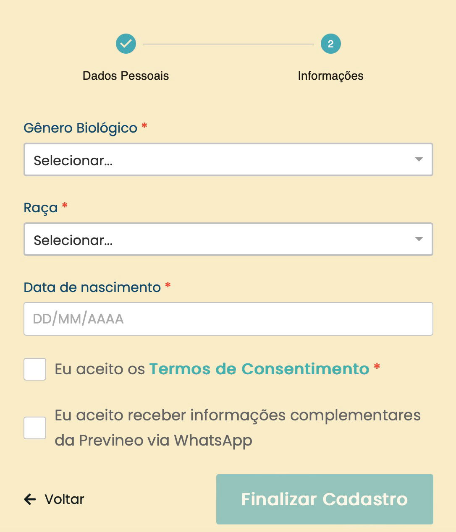Click the progress line between steps
This screenshot has height=532, width=456.
pyautogui.click(x=228, y=44)
